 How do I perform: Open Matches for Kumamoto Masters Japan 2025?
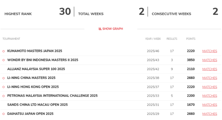(210, 51)
